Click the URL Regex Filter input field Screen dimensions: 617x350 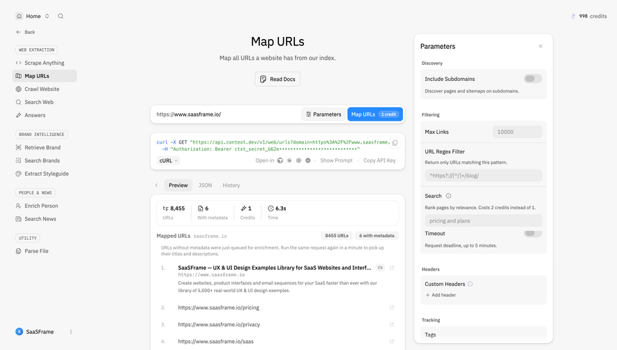(483, 176)
